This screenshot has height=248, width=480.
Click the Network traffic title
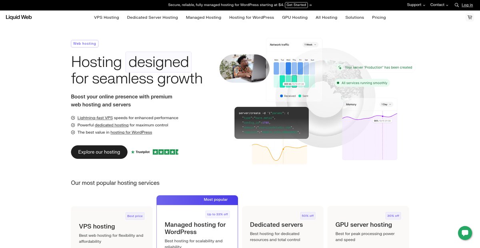coord(280,45)
